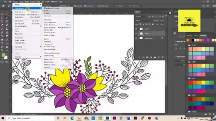Image resolution: width=216 pixels, height=121 pixels.
Task: Hide Layer 1 using its eye icon
Action: pos(136,34)
